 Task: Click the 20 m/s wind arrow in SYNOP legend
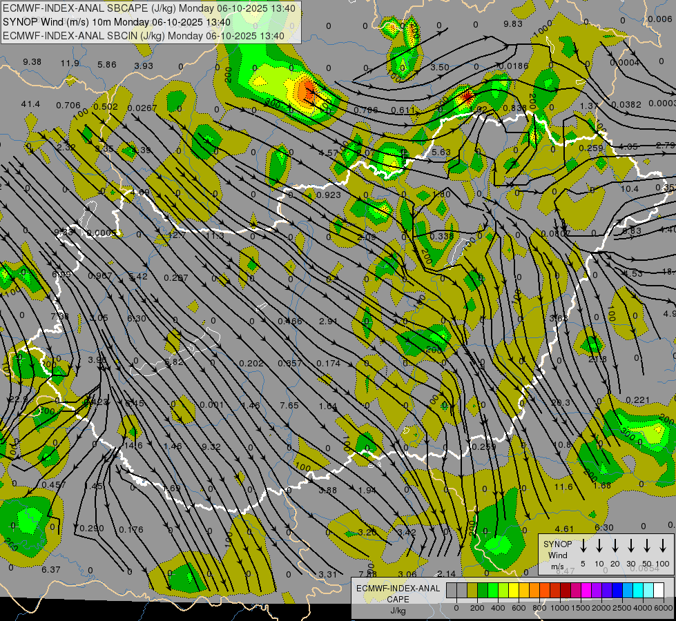pyautogui.click(x=615, y=546)
